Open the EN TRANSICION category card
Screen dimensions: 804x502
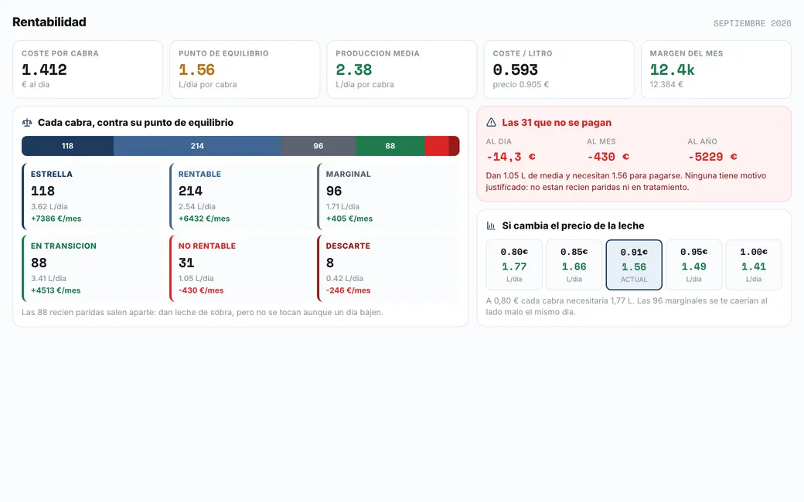[92, 268]
